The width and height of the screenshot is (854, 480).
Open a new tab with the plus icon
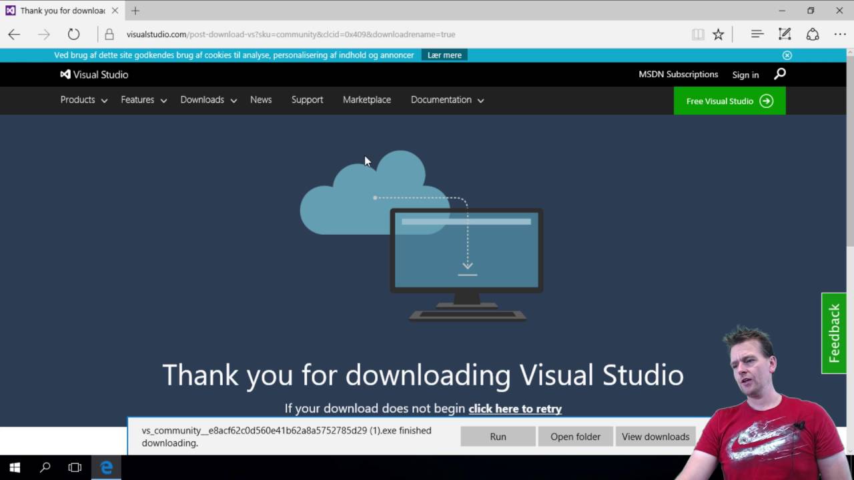pyautogui.click(x=135, y=11)
